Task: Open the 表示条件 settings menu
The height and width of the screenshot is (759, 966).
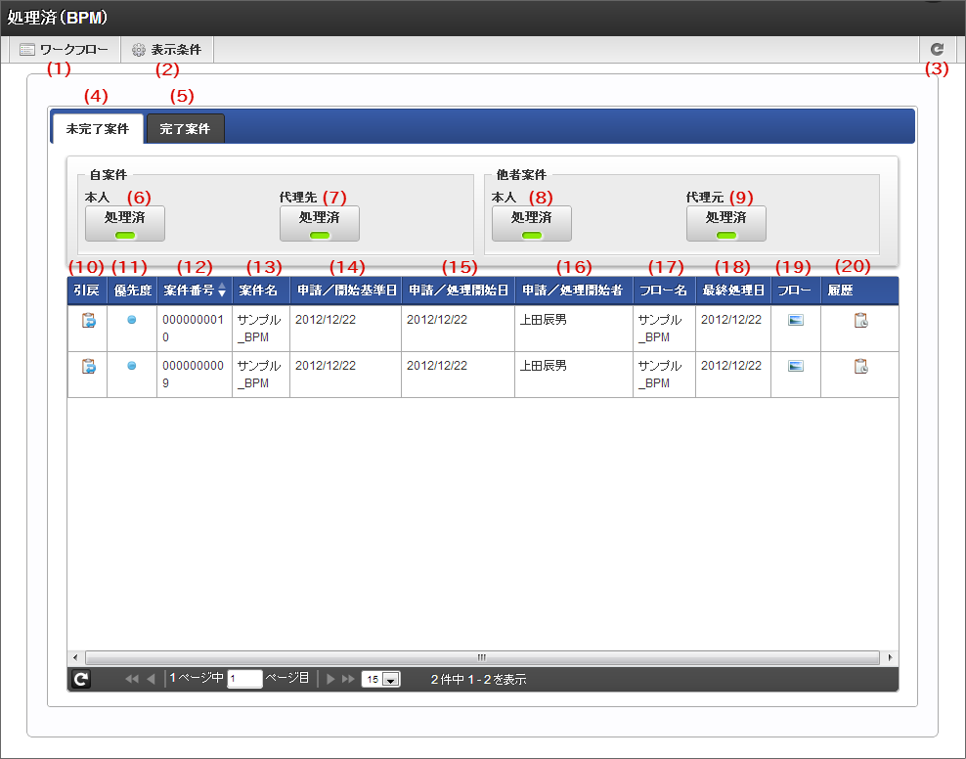Action: pos(167,50)
